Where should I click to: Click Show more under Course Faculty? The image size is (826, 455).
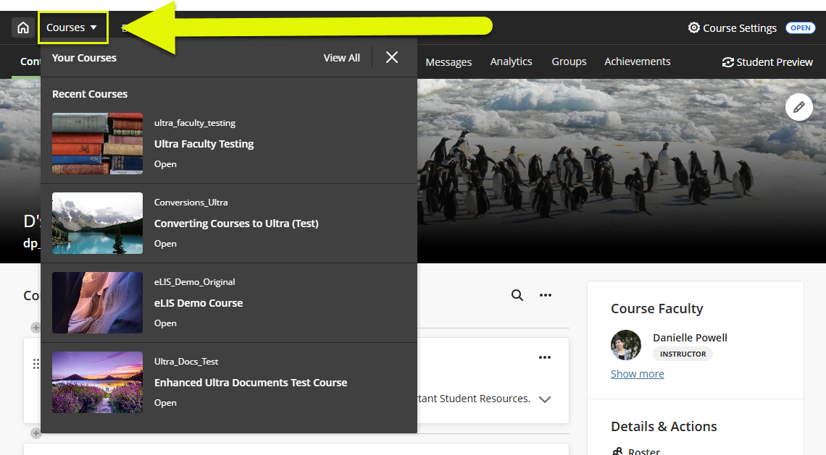(637, 373)
